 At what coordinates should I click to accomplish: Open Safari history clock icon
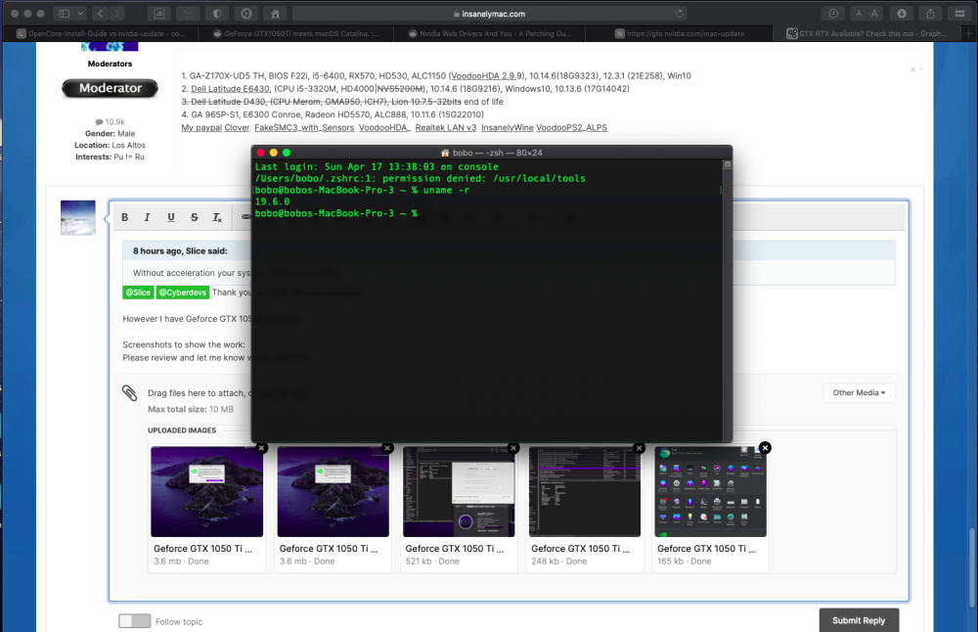[x=833, y=13]
